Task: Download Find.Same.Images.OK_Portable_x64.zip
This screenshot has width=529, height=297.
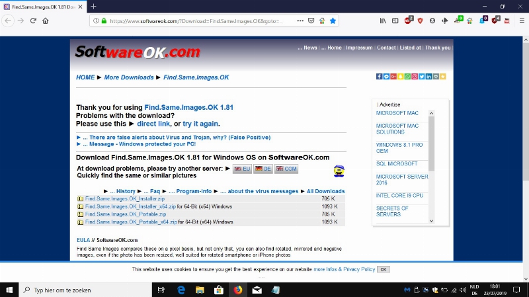Action: (x=130, y=222)
